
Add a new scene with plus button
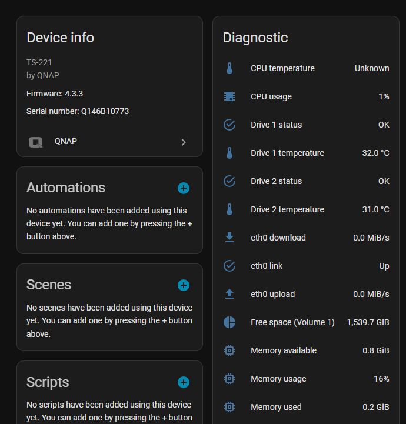[184, 285]
